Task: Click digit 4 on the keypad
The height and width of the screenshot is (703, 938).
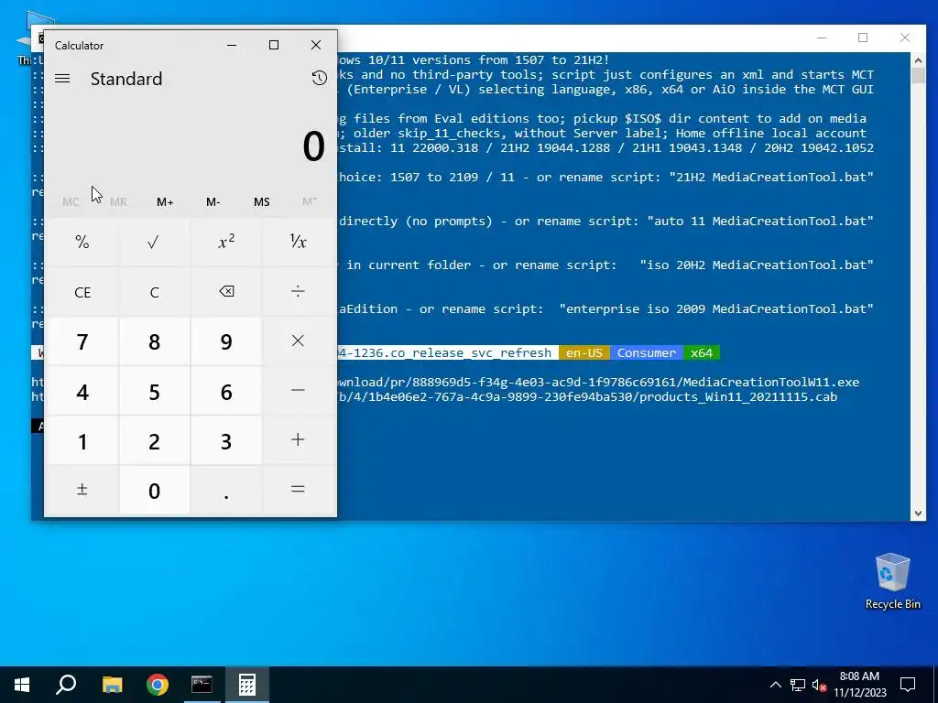Action: pos(82,391)
